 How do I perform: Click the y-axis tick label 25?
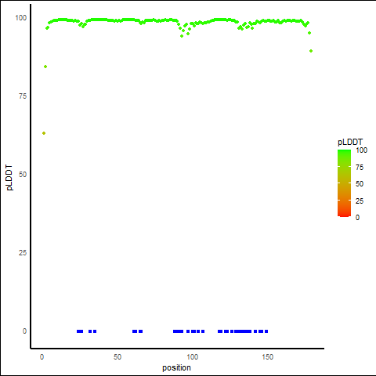[23, 253]
